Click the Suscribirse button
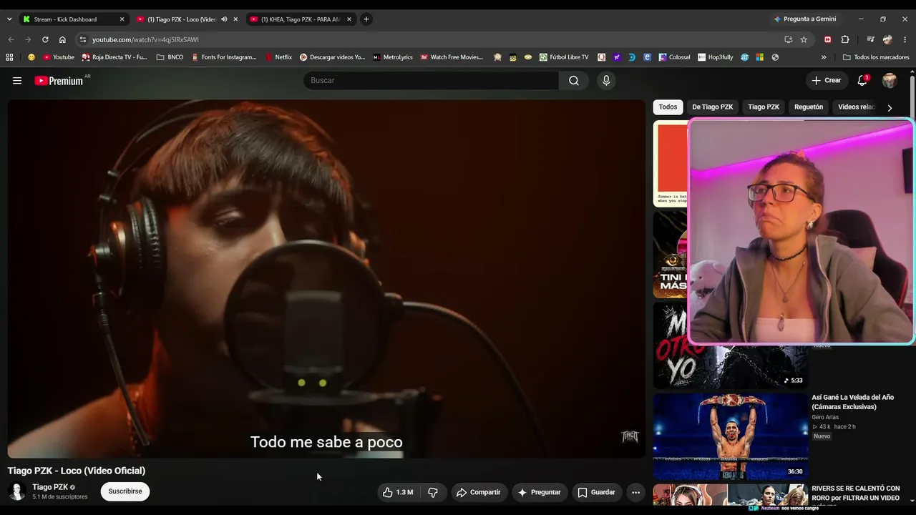 click(125, 491)
